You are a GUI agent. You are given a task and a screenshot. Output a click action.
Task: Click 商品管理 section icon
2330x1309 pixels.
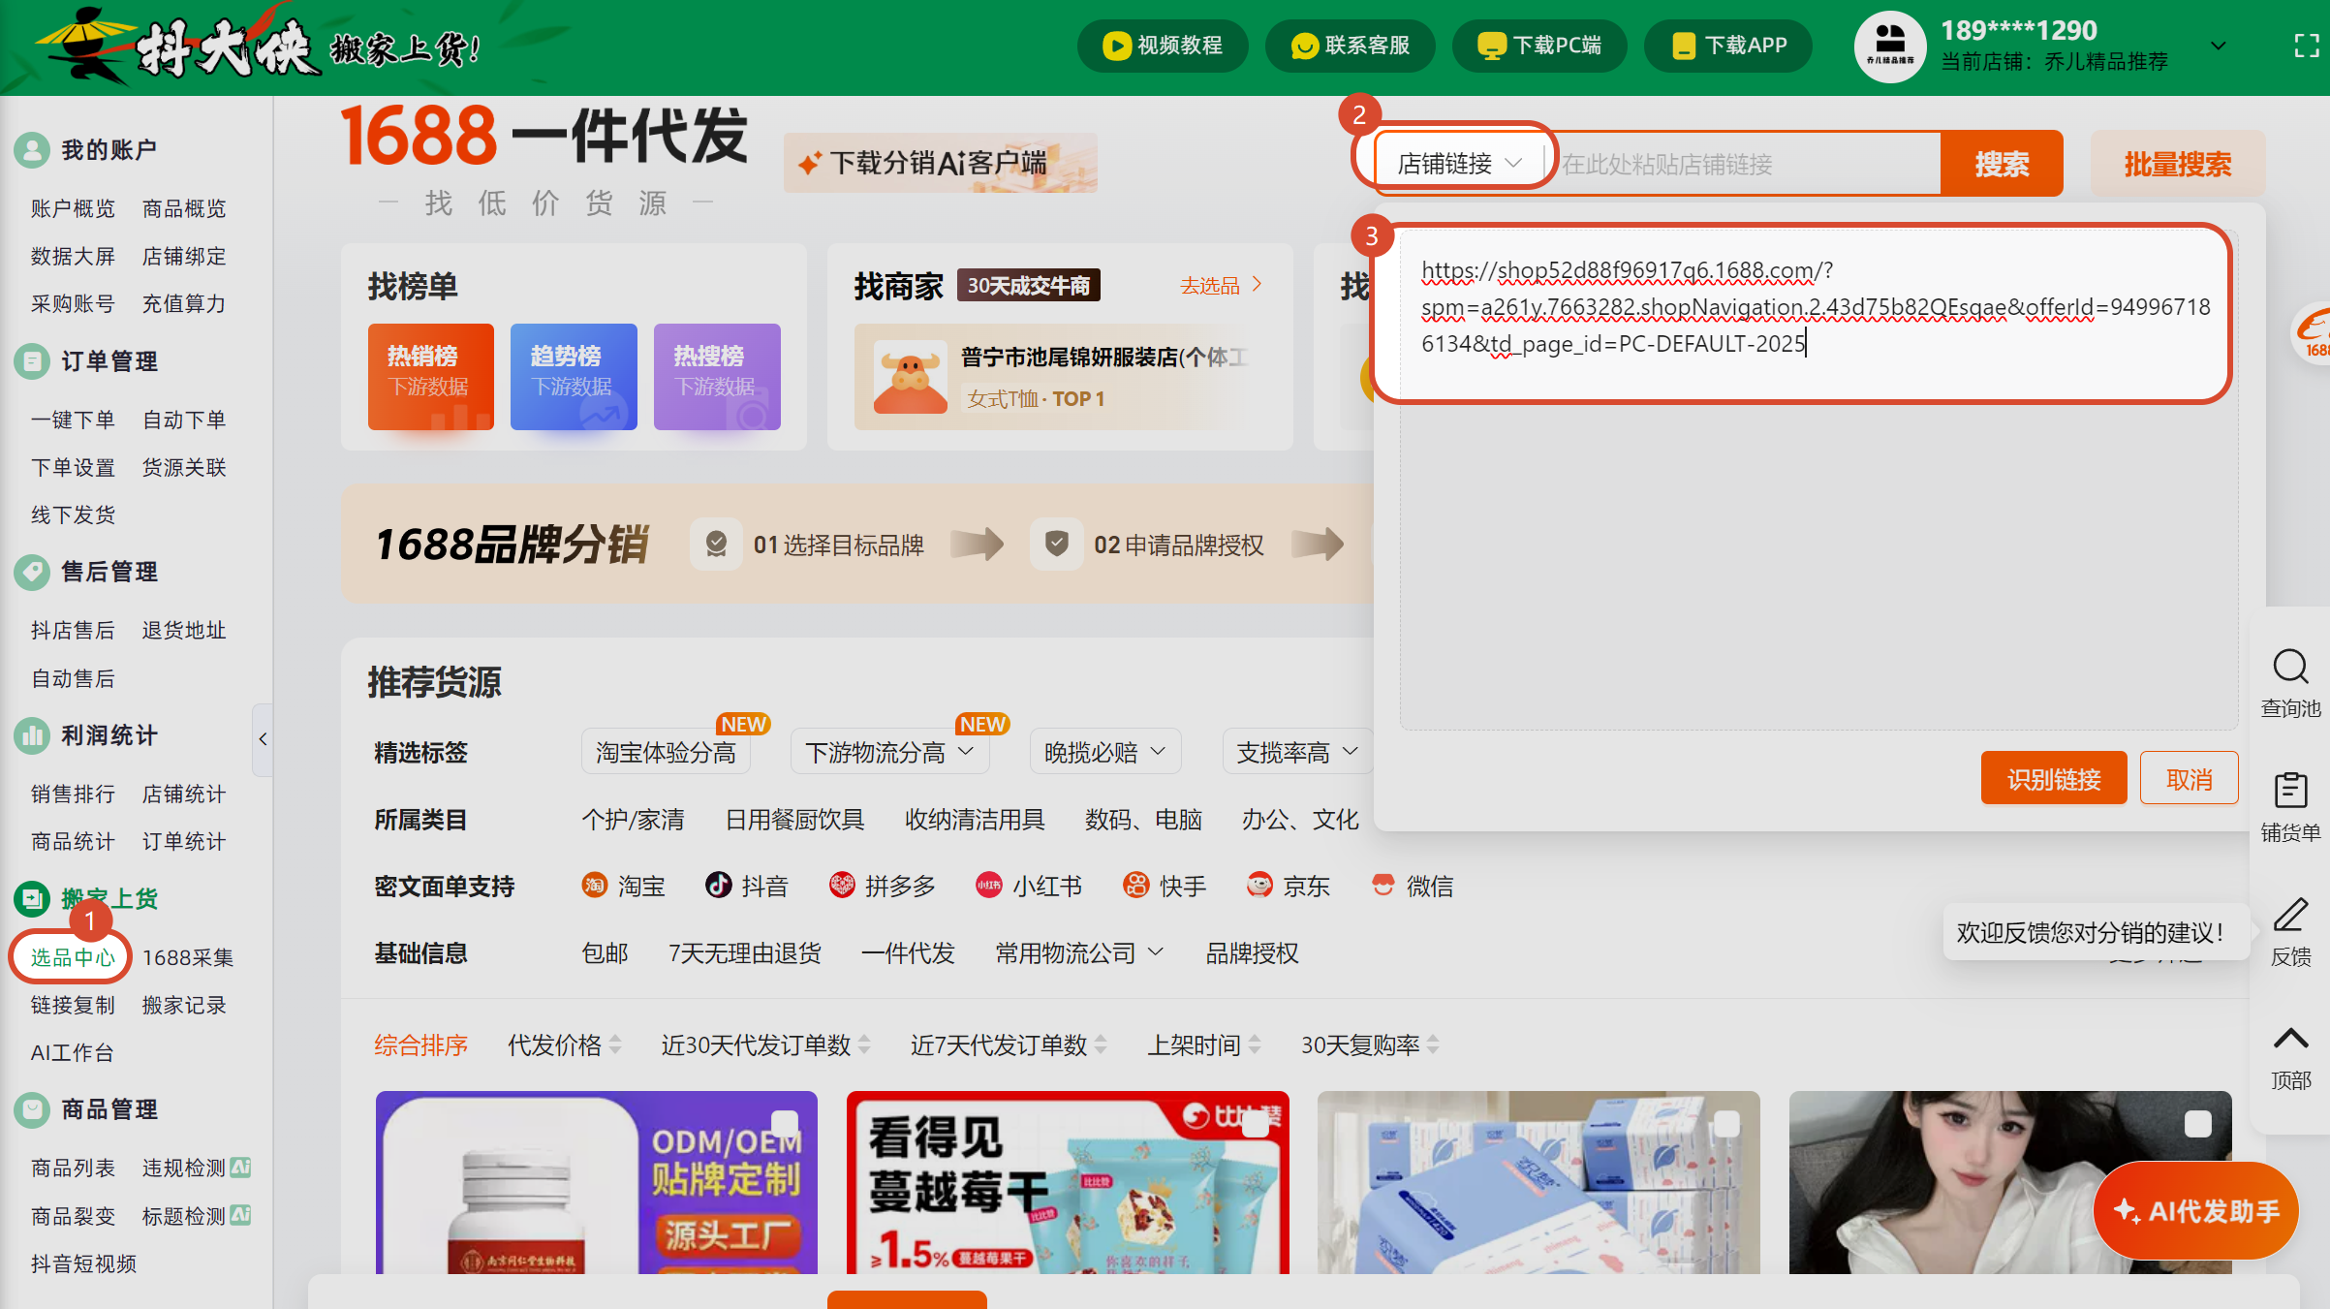pos(32,1109)
